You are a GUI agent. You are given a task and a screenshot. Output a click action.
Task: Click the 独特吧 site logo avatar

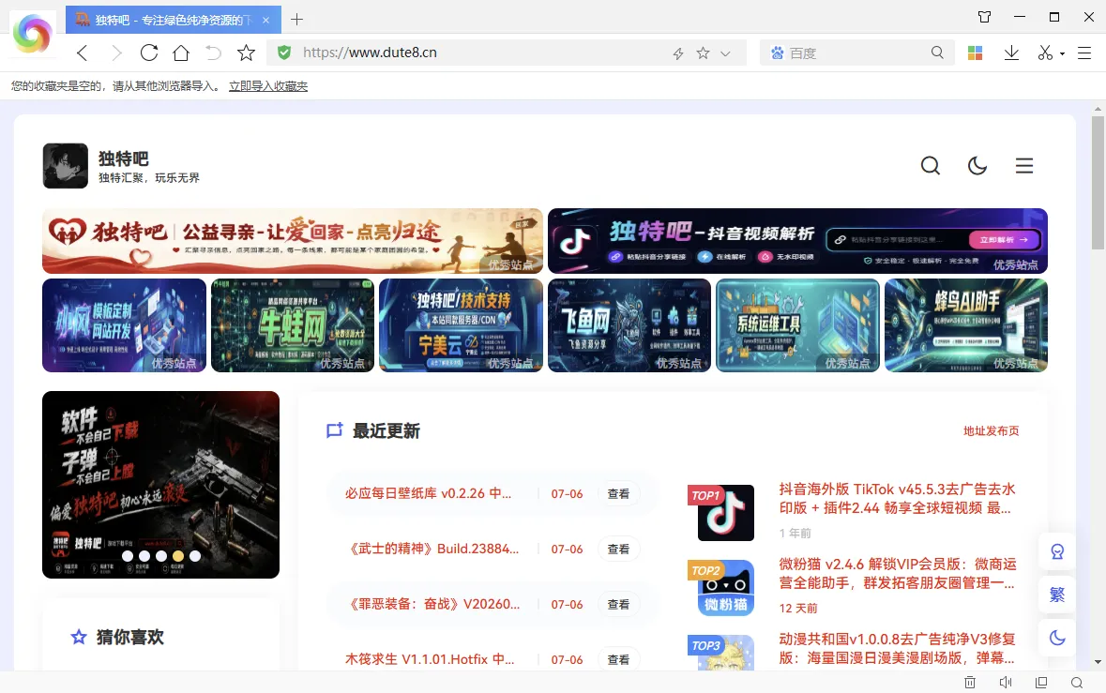pyautogui.click(x=66, y=166)
